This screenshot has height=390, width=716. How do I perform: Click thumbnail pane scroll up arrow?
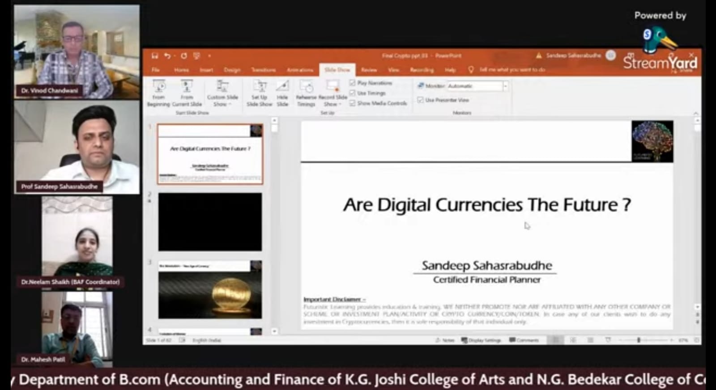(274, 120)
